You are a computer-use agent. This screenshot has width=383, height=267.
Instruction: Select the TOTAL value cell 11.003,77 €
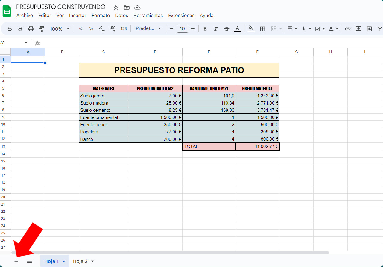click(x=257, y=147)
